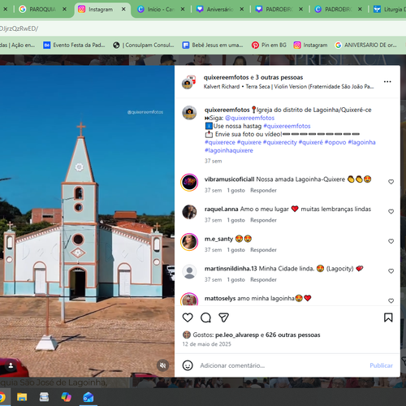The width and height of the screenshot is (406, 406).
Task: Switch to first PADROEIRO tab with heart icon
Action: coord(279,10)
